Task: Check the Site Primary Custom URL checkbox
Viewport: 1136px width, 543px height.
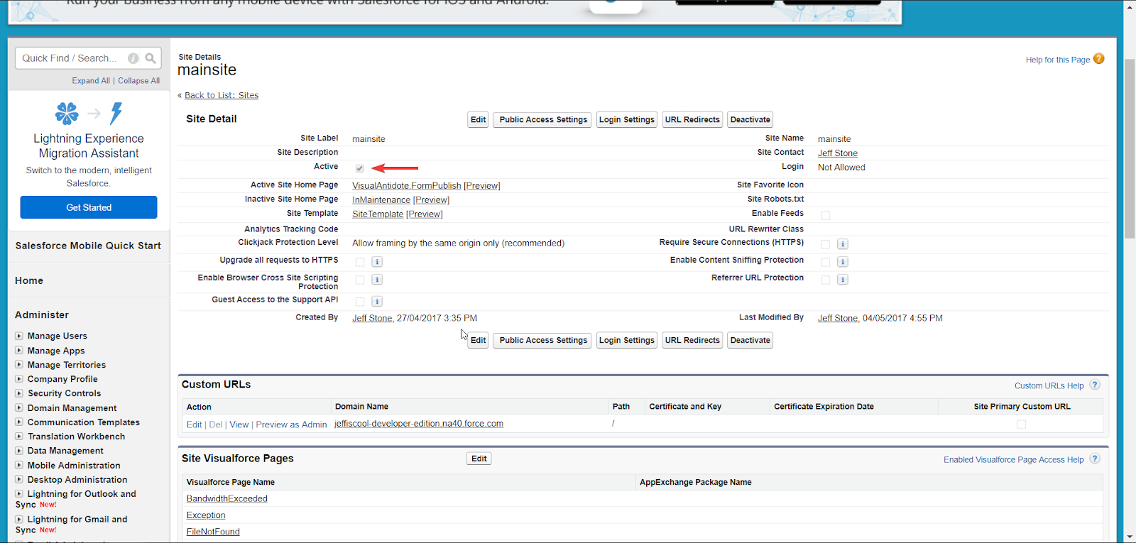Action: [x=1021, y=424]
